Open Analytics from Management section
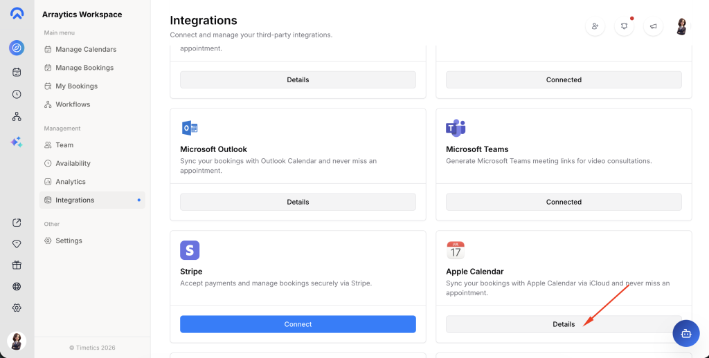The image size is (709, 358). click(70, 182)
